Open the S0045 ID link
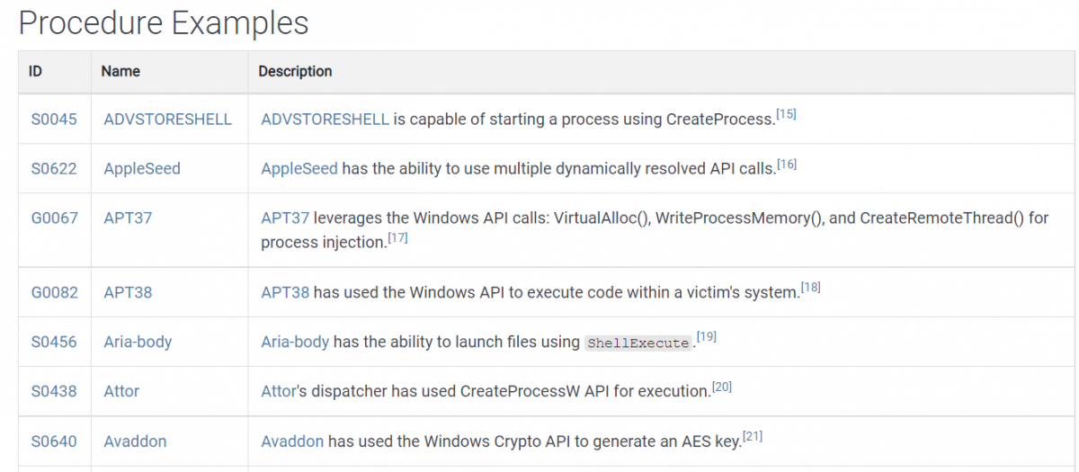The height and width of the screenshot is (472, 1079). (54, 120)
